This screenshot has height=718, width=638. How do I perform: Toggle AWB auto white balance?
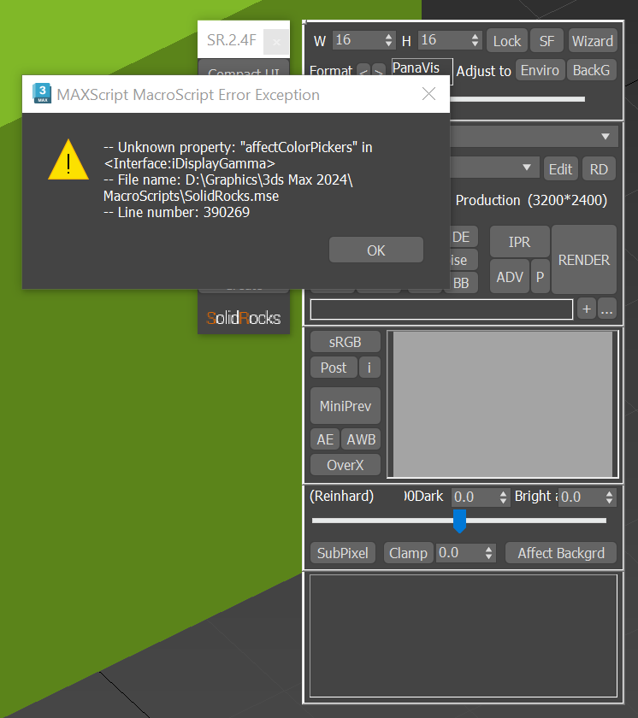click(361, 439)
